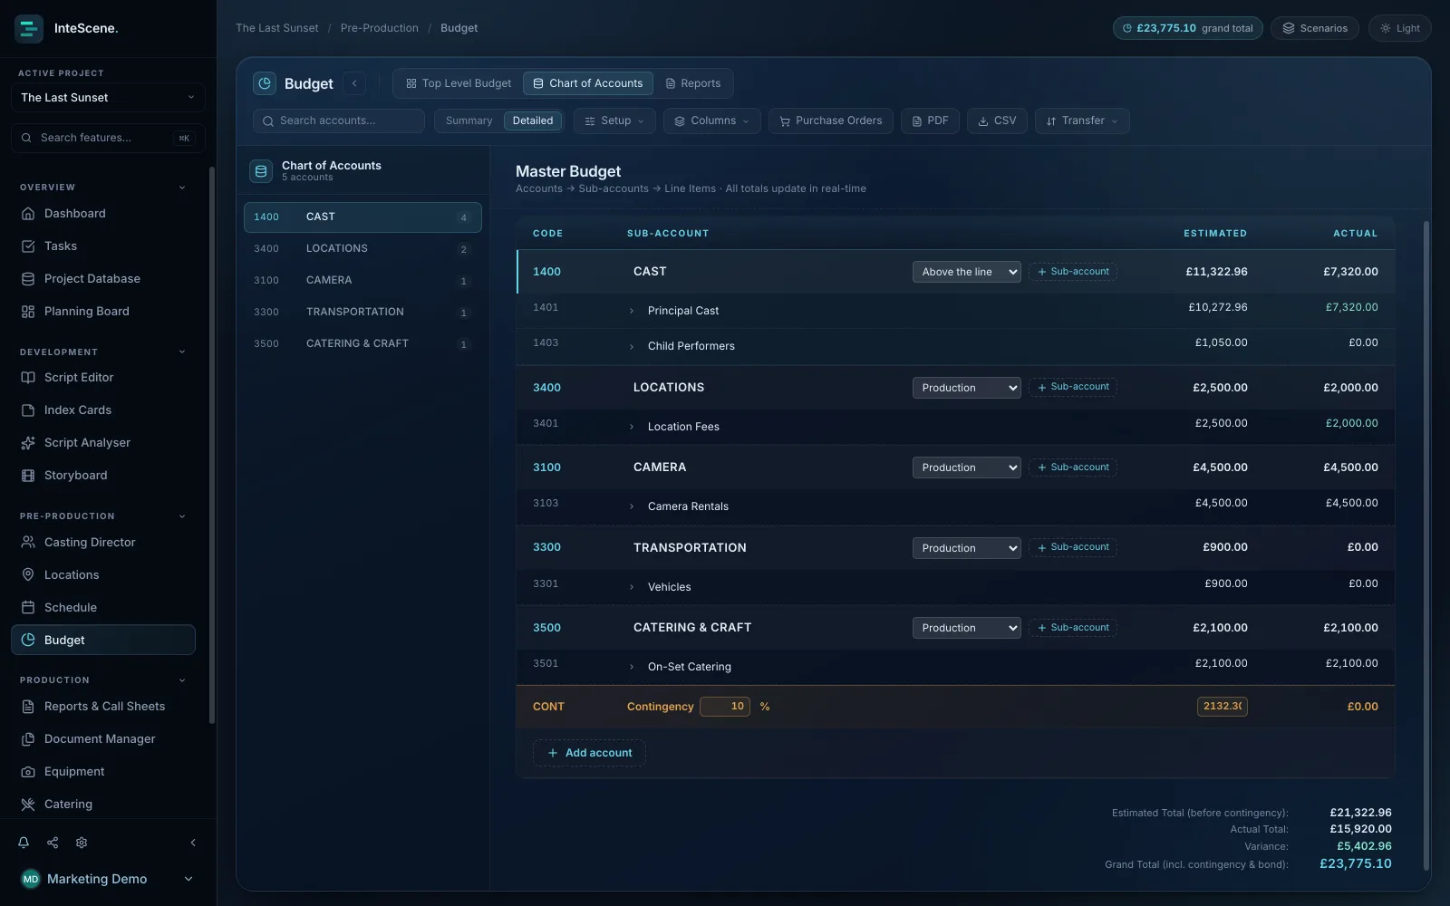Switch to Reports tab
Screen dimensions: 1450x906
coord(693,83)
